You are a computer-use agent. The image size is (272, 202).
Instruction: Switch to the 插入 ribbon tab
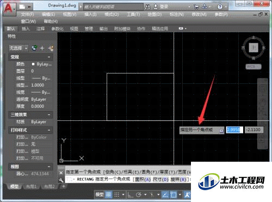(26, 28)
